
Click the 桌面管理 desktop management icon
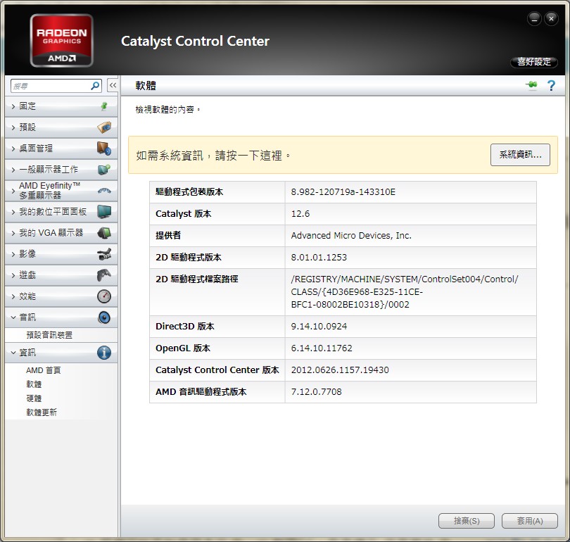104,149
